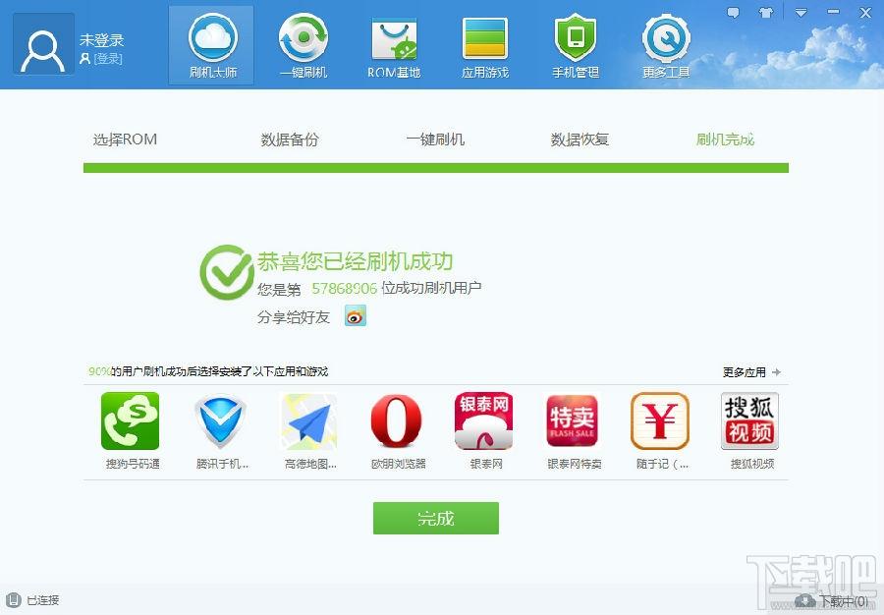Viewport: 884px width, 615px height.
Task: Open the 应用游戏 section
Action: click(485, 37)
